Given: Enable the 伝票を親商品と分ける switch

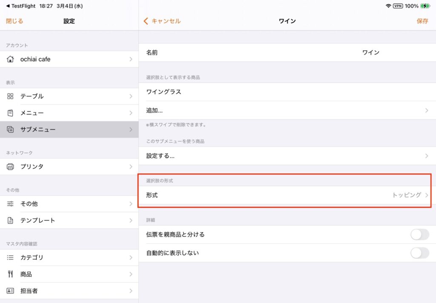Looking at the screenshot, I should coord(419,234).
